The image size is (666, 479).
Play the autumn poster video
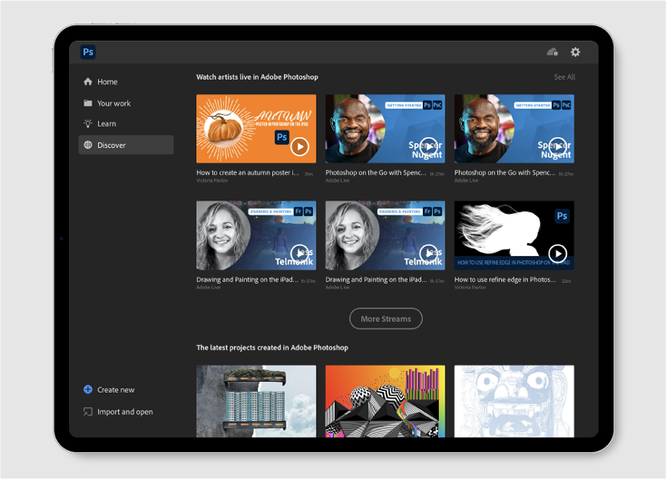point(300,147)
